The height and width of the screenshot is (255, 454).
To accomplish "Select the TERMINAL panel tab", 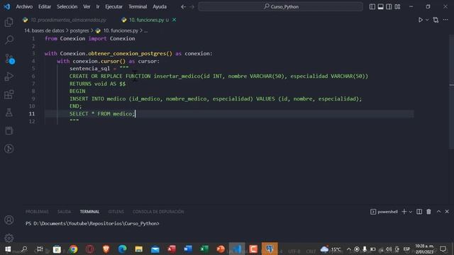I will pyautogui.click(x=89, y=212).
